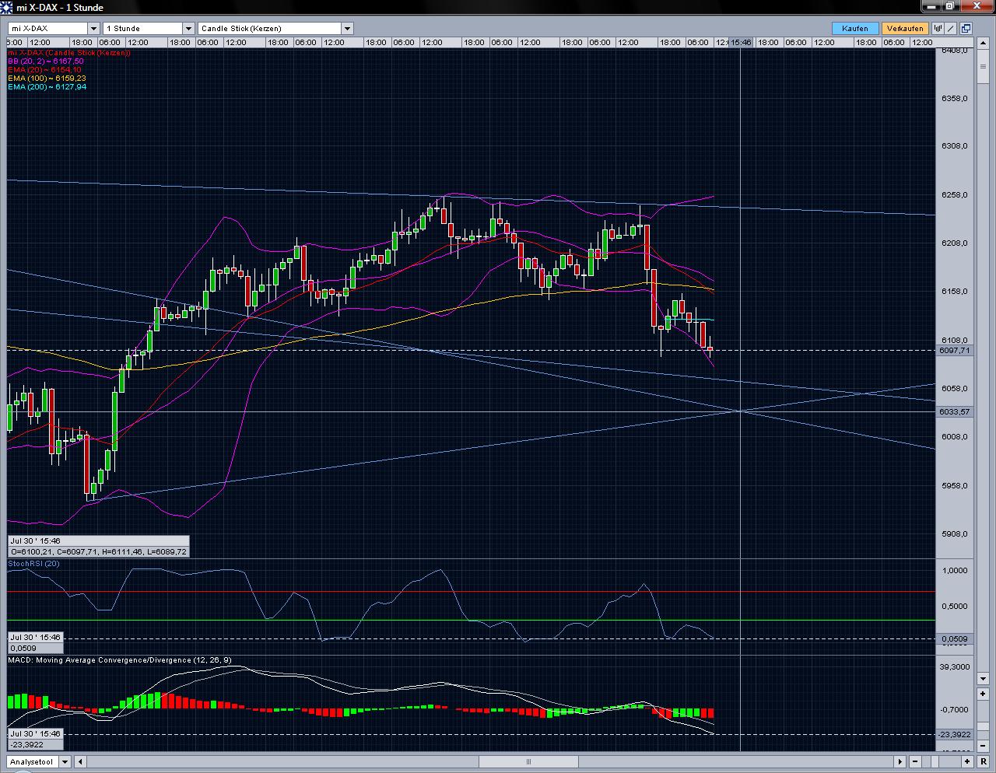
Task: Select the trend line drawing tool
Action: pyautogui.click(x=950, y=28)
